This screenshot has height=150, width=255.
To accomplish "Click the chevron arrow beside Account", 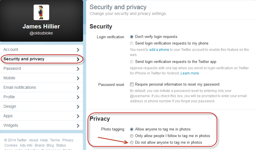I will click(78, 50).
